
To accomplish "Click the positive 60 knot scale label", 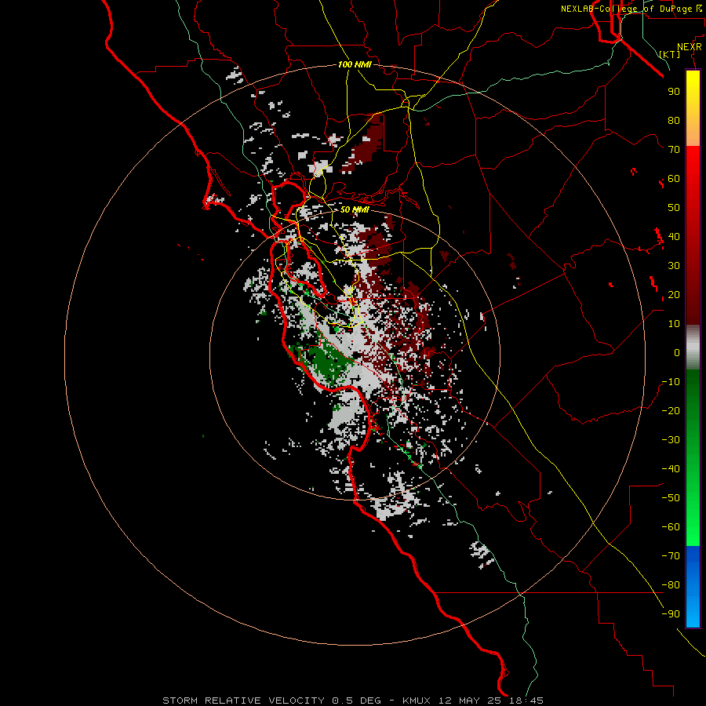I will [674, 179].
